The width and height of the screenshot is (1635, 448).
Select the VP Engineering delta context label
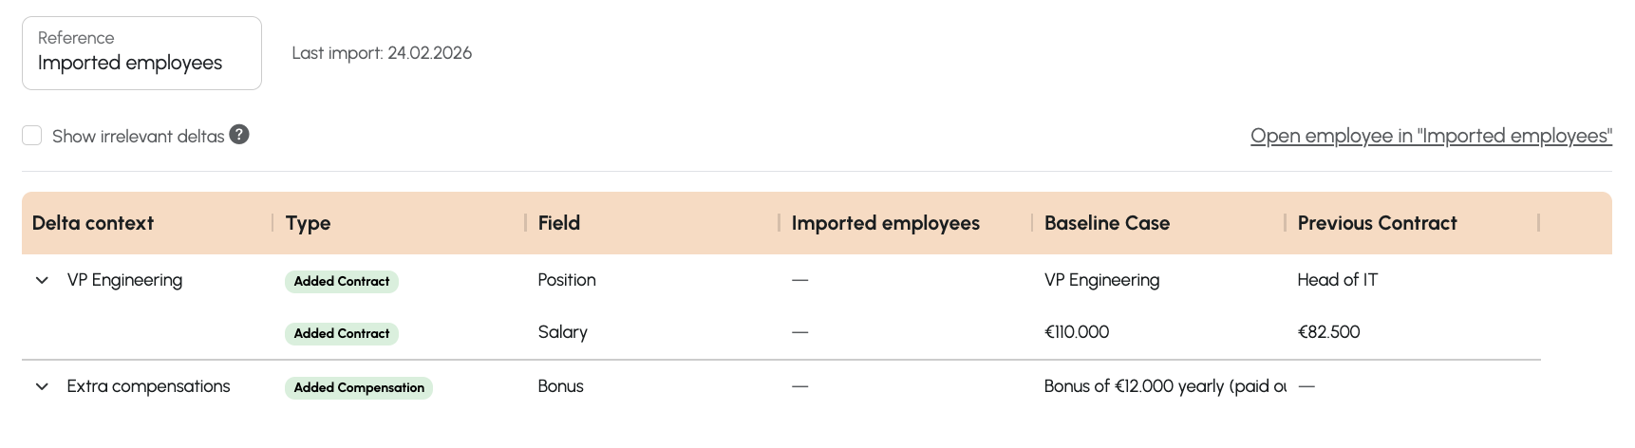coord(124,280)
